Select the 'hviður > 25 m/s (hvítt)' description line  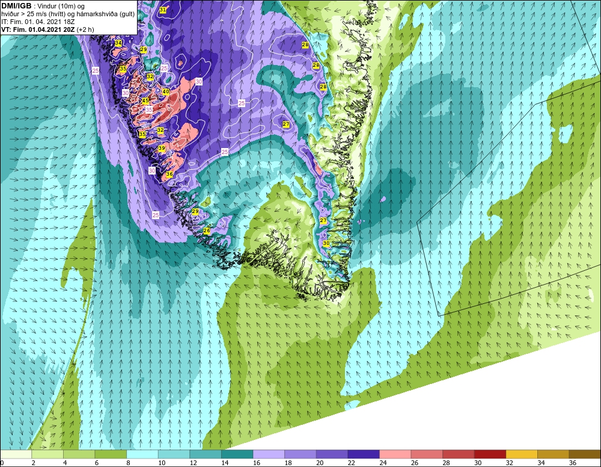pyautogui.click(x=68, y=14)
